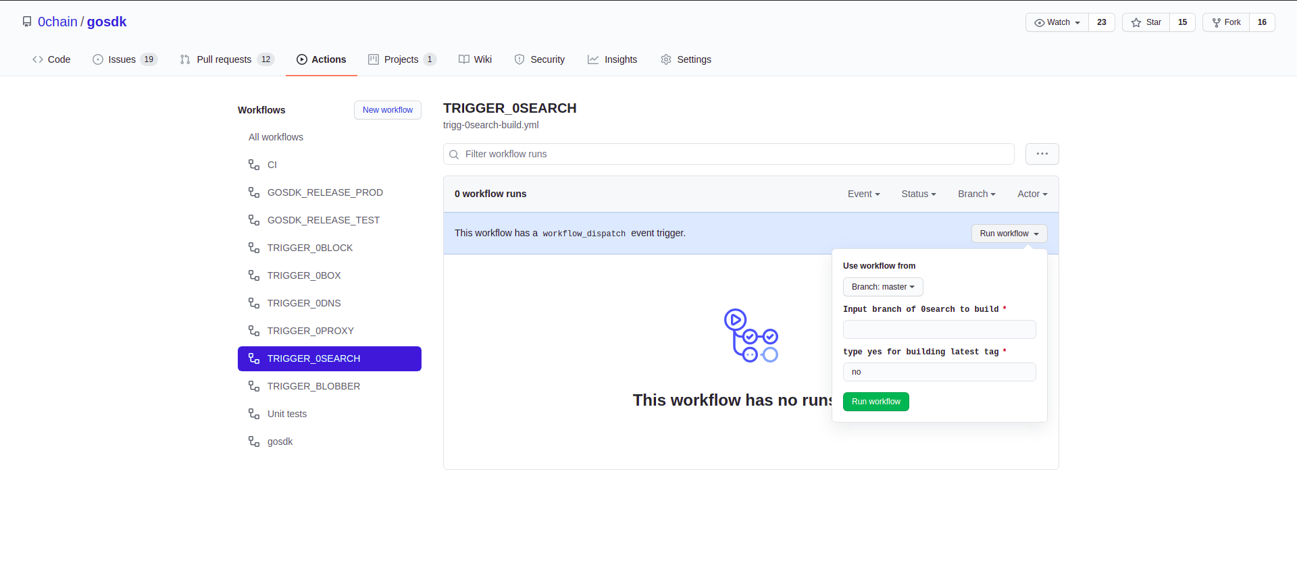Go to the Wiki tab
Image resolution: width=1297 pixels, height=565 pixels.
pyautogui.click(x=476, y=59)
